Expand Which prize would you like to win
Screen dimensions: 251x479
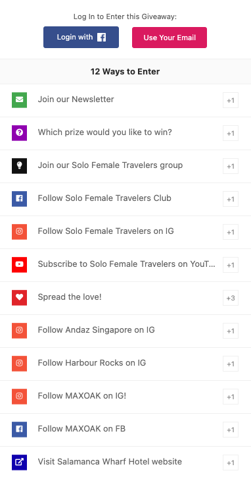126,133
